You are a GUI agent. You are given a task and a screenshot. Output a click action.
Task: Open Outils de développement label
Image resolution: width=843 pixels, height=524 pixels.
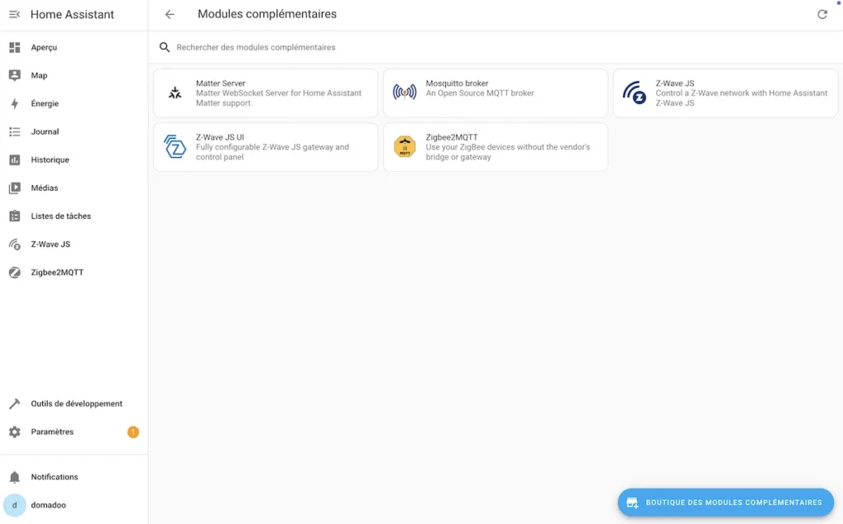click(77, 404)
